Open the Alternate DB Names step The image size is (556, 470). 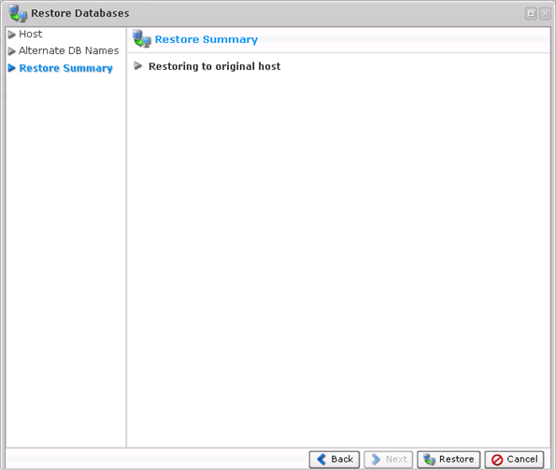69,50
